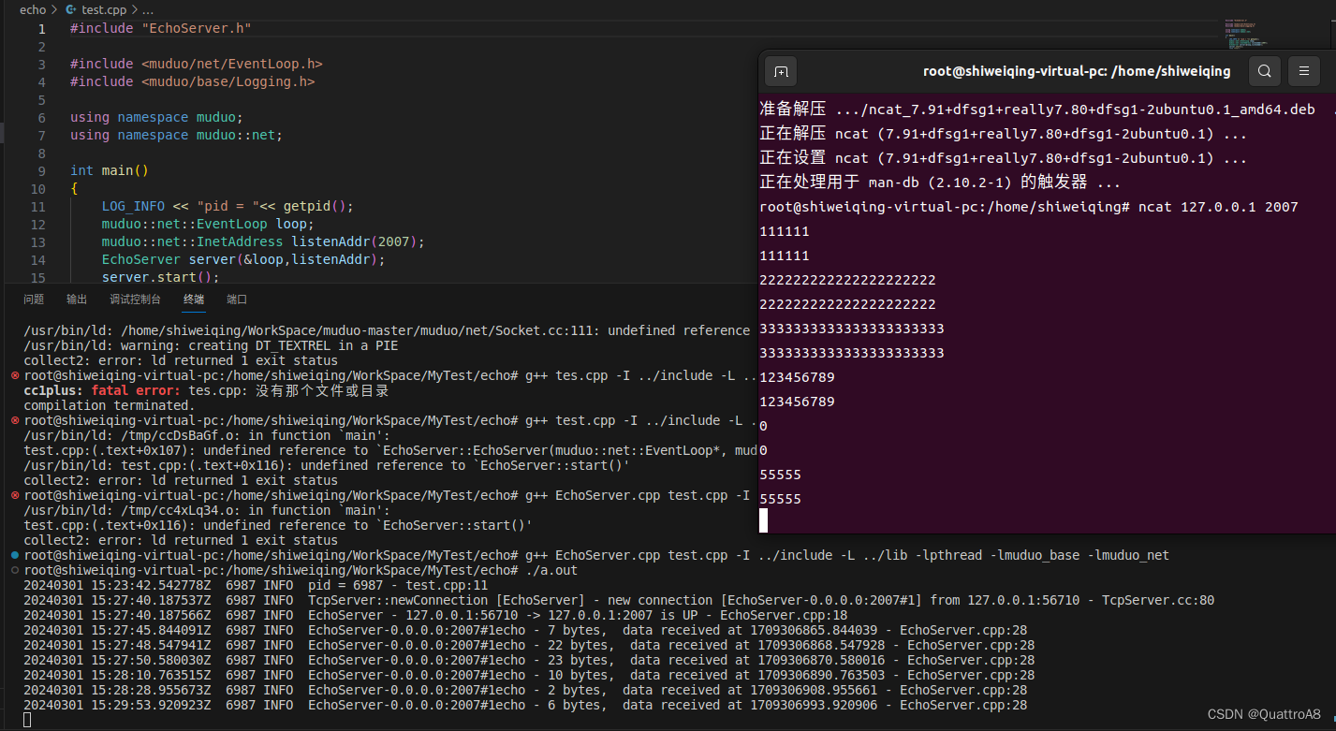Viewport: 1336px width, 731px height.
Task: Click 'using namespace muduo;' line
Action: [x=156, y=118]
